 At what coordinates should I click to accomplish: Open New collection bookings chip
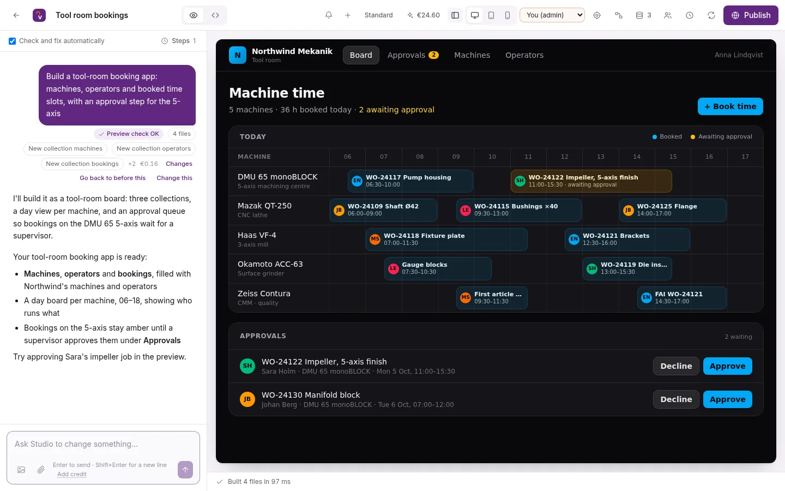[82, 164]
